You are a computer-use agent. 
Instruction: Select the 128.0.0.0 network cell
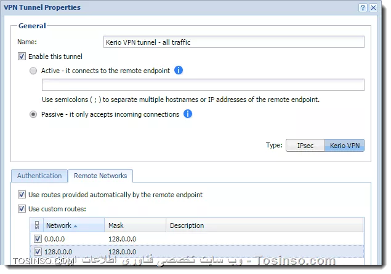point(58,252)
